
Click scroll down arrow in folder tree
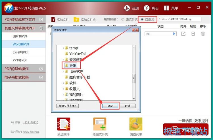[x=134, y=98]
